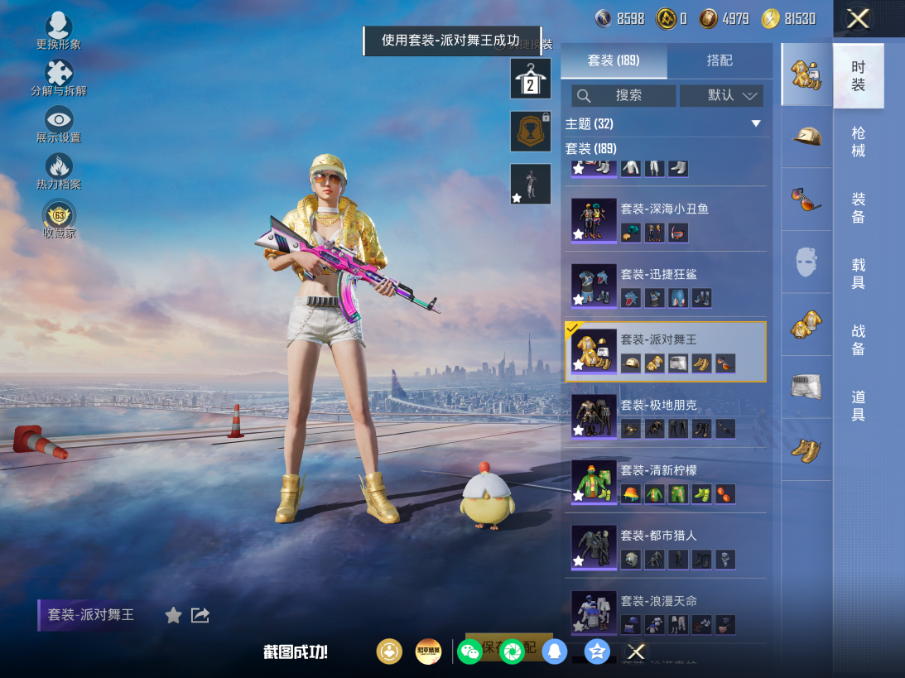This screenshot has width=905, height=678.
Task: Select 套装-清新柠檬 outfit
Action: (x=666, y=482)
